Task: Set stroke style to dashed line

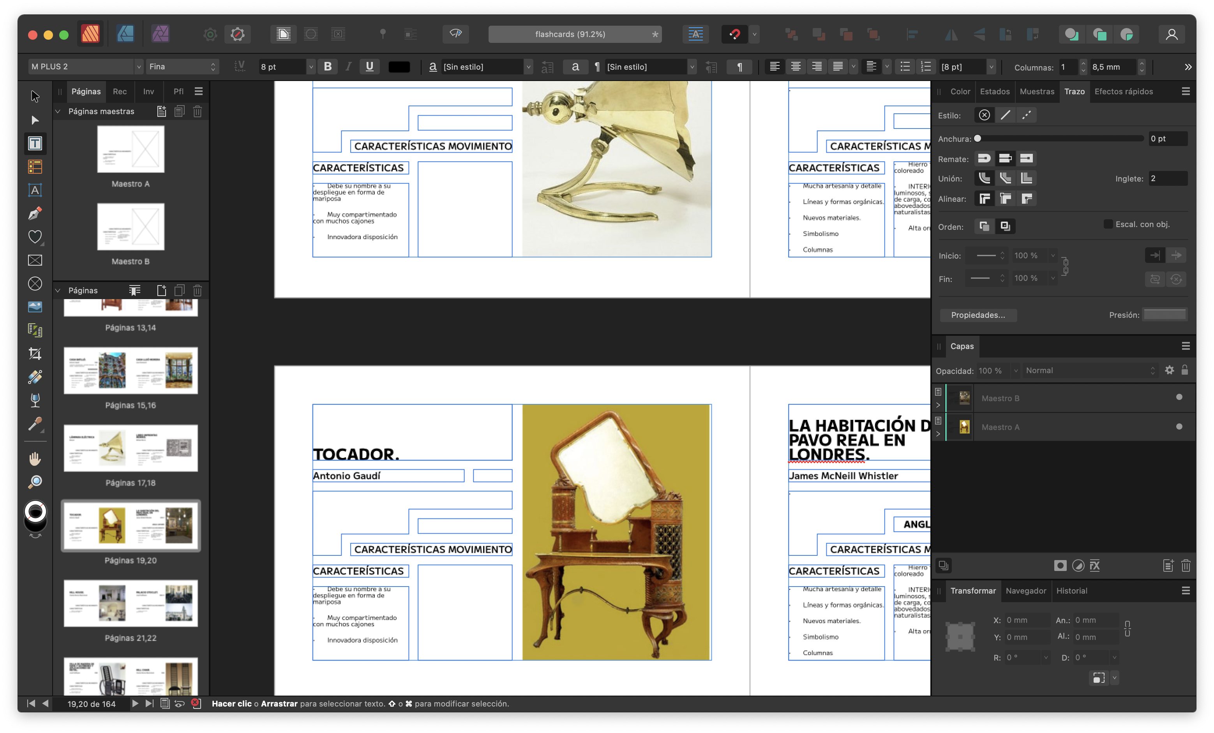Action: 1026,115
